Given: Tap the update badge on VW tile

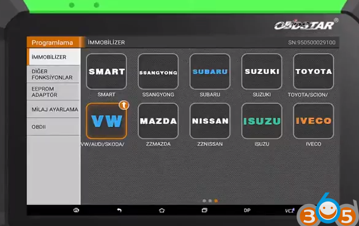Looking at the screenshot, I should coord(124,105).
